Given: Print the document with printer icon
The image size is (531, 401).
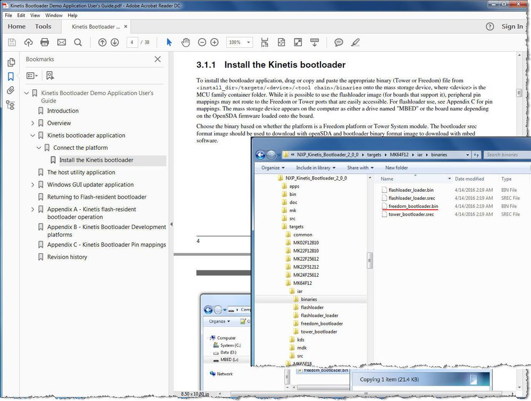Looking at the screenshot, I should pyautogui.click(x=45, y=42).
